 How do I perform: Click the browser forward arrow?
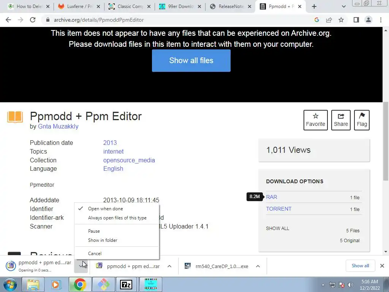(x=21, y=20)
